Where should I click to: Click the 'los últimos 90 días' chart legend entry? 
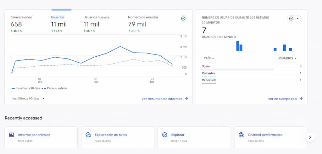26,88
